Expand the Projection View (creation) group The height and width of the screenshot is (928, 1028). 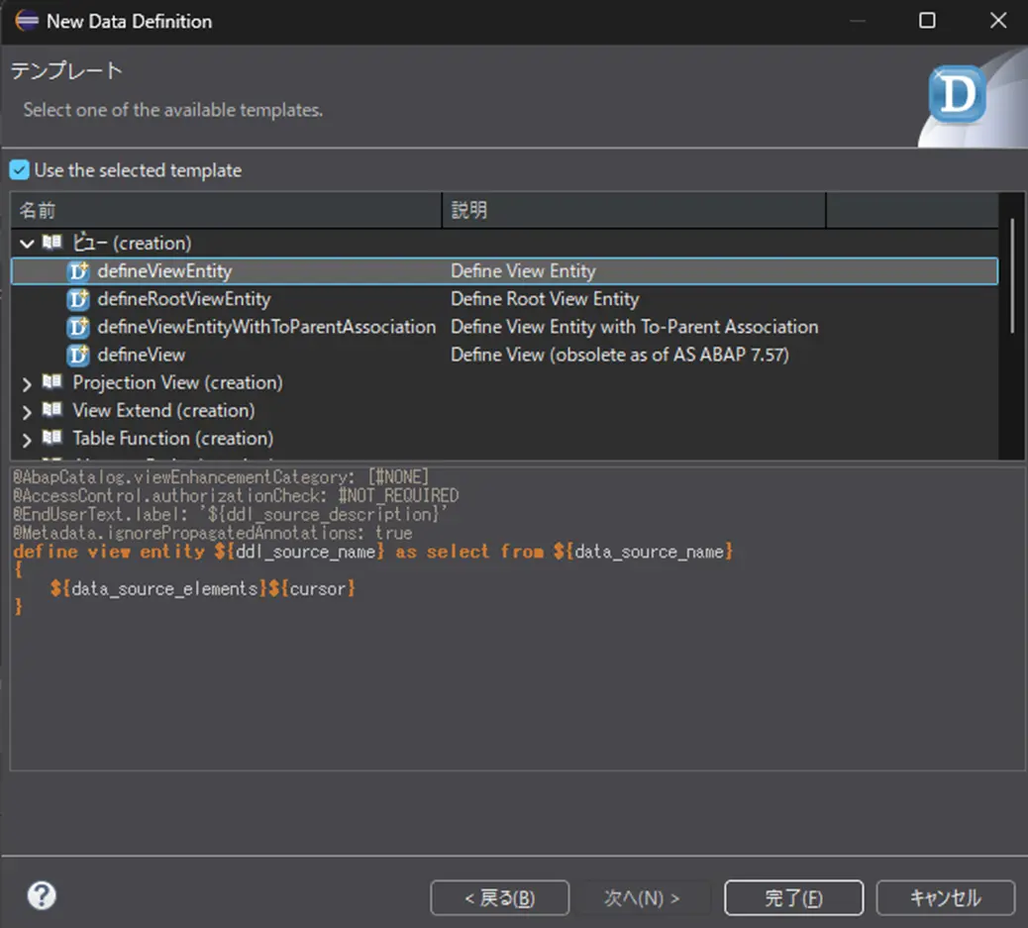click(x=26, y=383)
